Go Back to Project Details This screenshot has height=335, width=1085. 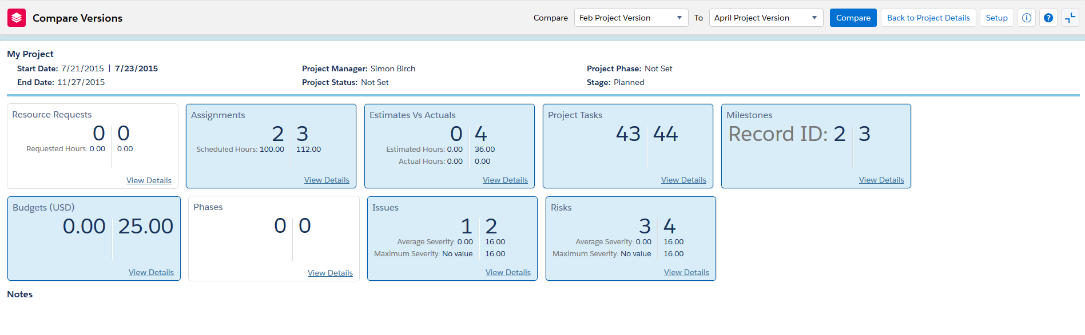[928, 18]
